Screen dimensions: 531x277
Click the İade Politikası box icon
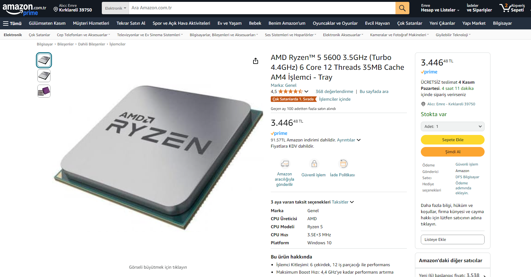point(343,164)
